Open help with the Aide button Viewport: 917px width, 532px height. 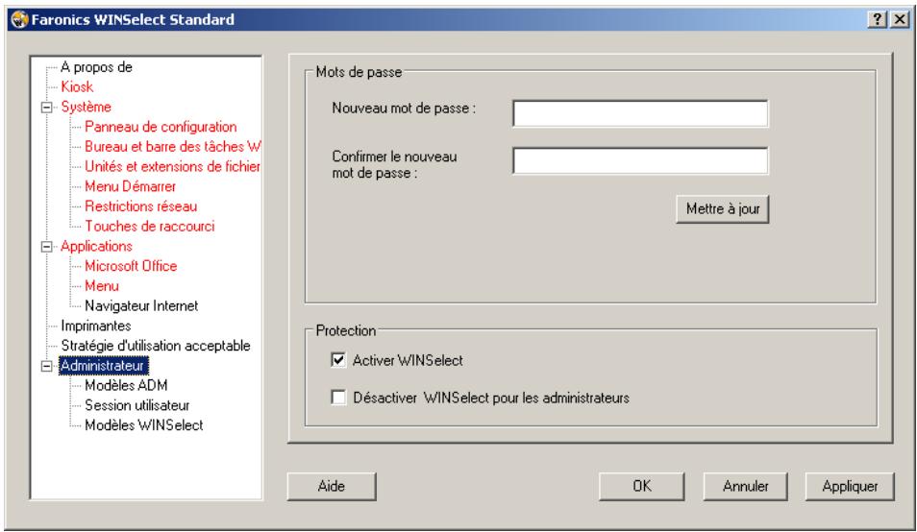click(332, 486)
